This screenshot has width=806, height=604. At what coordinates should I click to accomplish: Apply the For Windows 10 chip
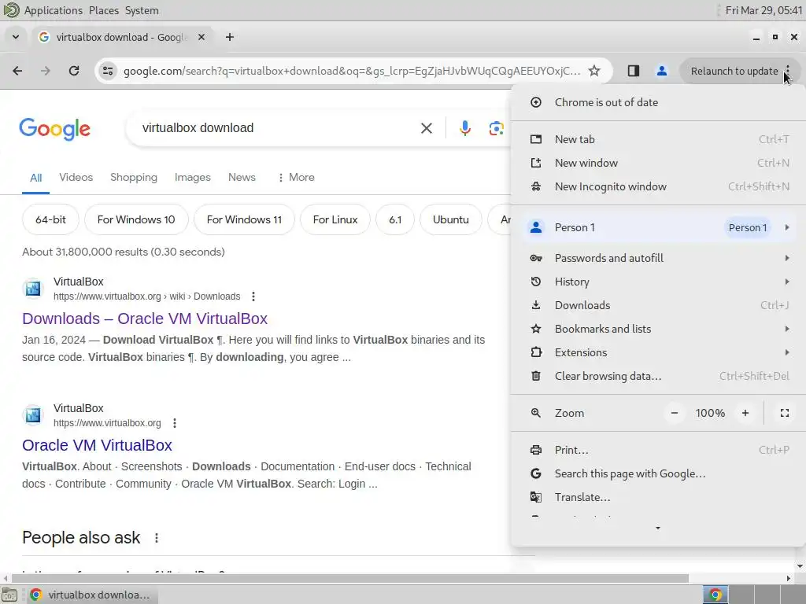tap(136, 219)
